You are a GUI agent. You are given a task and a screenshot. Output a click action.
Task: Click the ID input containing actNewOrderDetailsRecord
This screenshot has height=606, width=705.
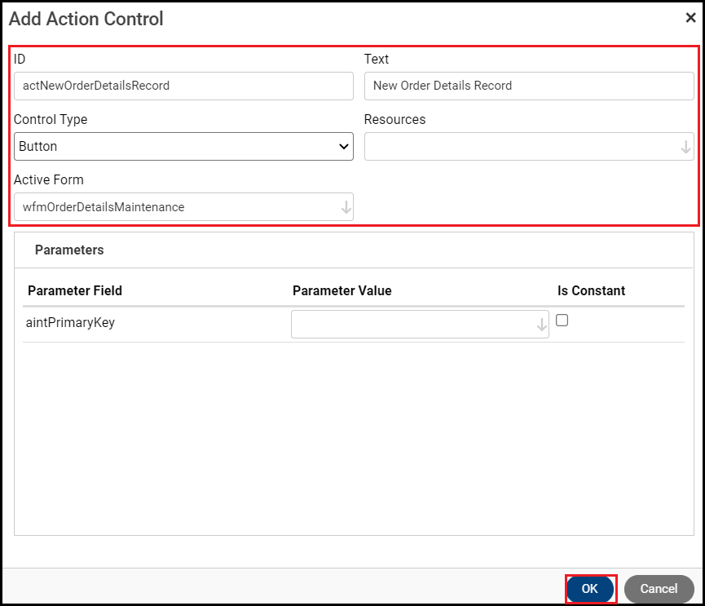(183, 86)
